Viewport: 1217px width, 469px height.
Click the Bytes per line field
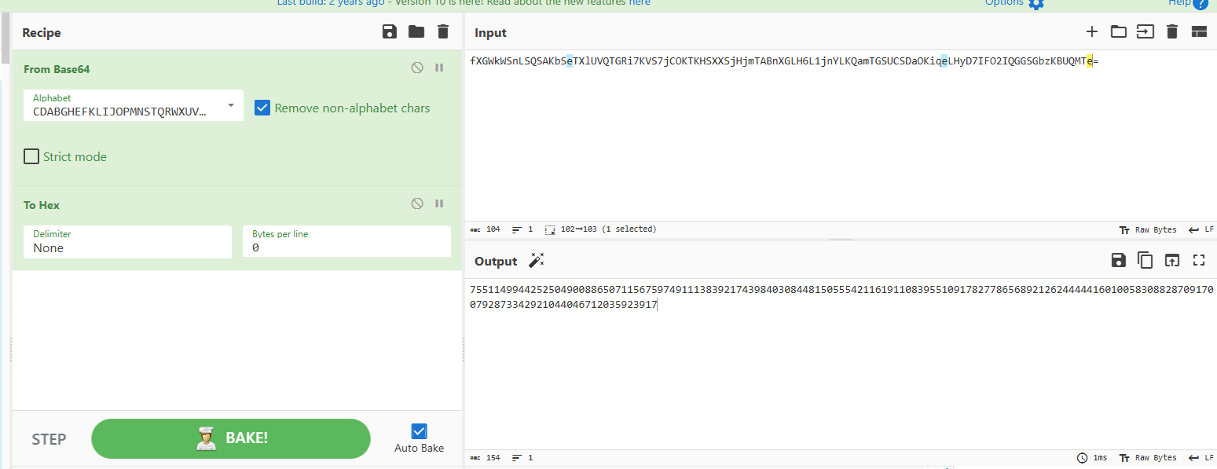[346, 242]
